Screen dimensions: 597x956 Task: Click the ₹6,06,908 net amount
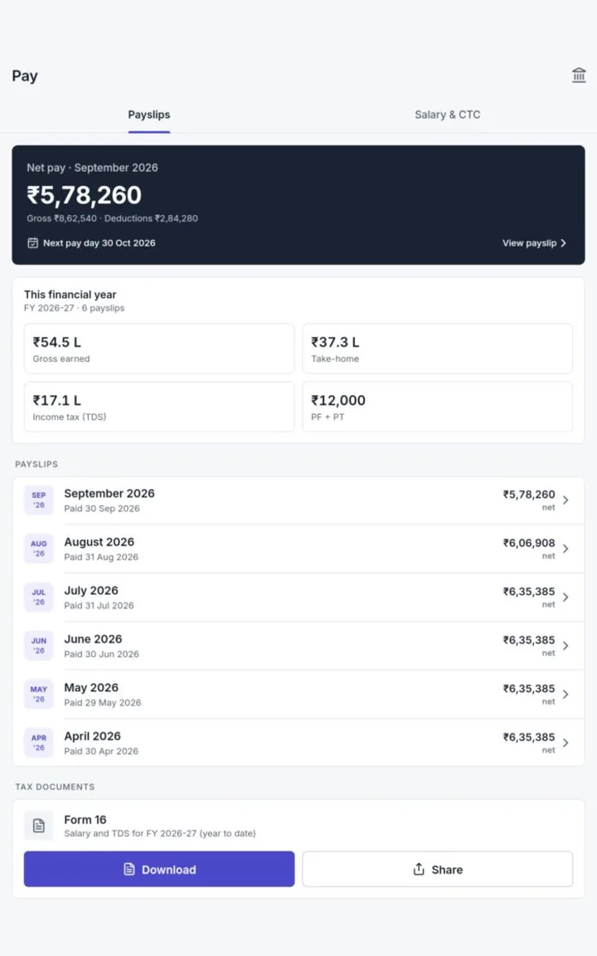pyautogui.click(x=529, y=543)
